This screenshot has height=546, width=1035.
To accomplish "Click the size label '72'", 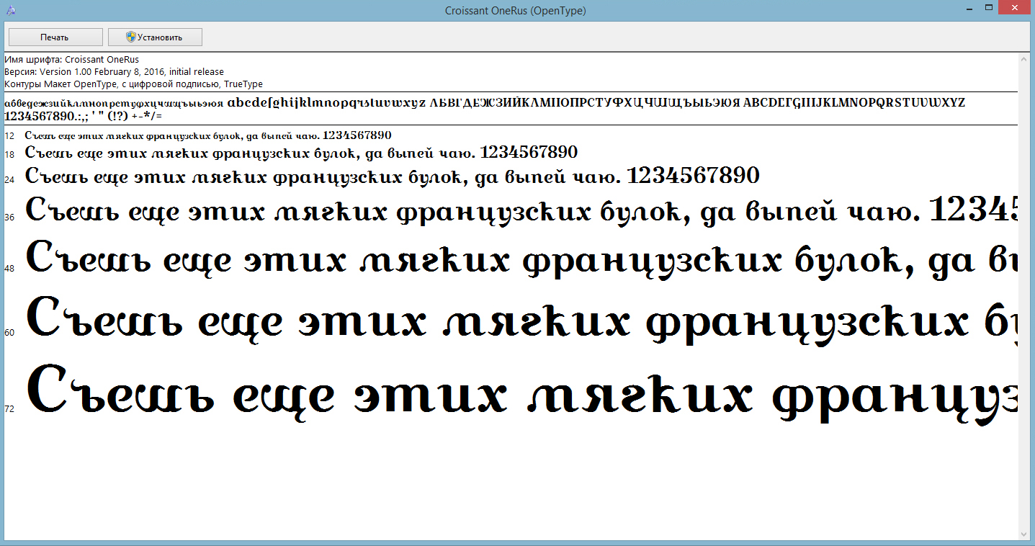I will 9,408.
